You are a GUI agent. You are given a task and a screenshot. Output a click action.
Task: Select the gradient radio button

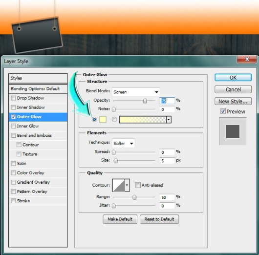(114, 119)
